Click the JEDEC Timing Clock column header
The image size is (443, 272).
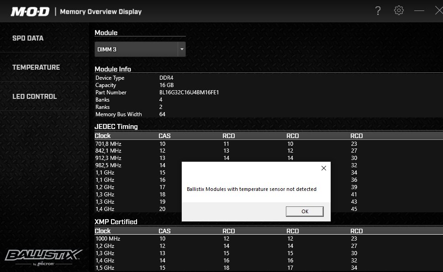click(x=103, y=136)
